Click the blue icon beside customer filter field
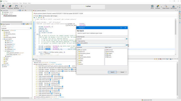The height and width of the screenshot is (101, 181). (31, 28)
